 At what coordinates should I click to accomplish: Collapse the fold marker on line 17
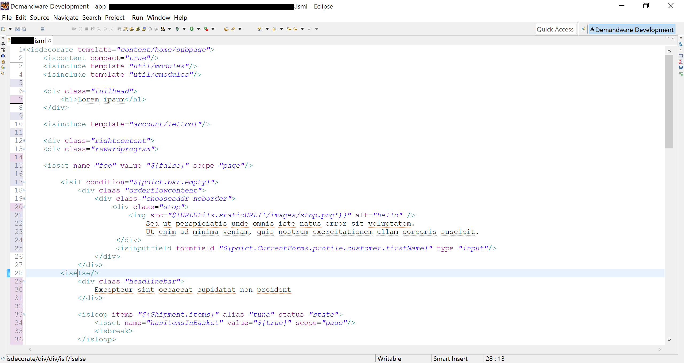coord(24,182)
